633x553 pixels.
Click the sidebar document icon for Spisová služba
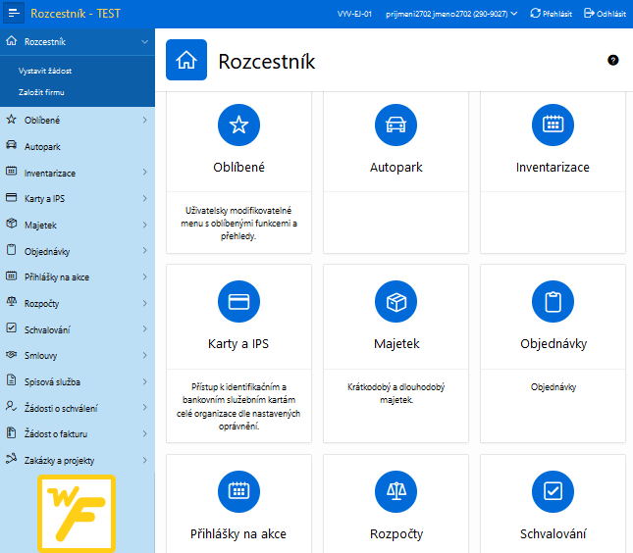click(x=12, y=380)
